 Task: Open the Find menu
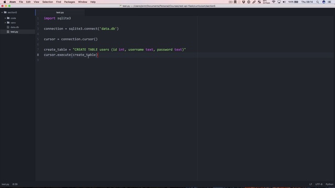coord(59,2)
